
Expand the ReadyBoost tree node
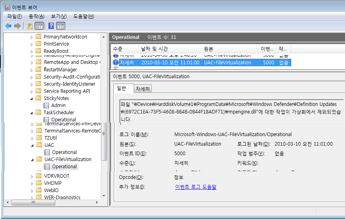(x=31, y=52)
